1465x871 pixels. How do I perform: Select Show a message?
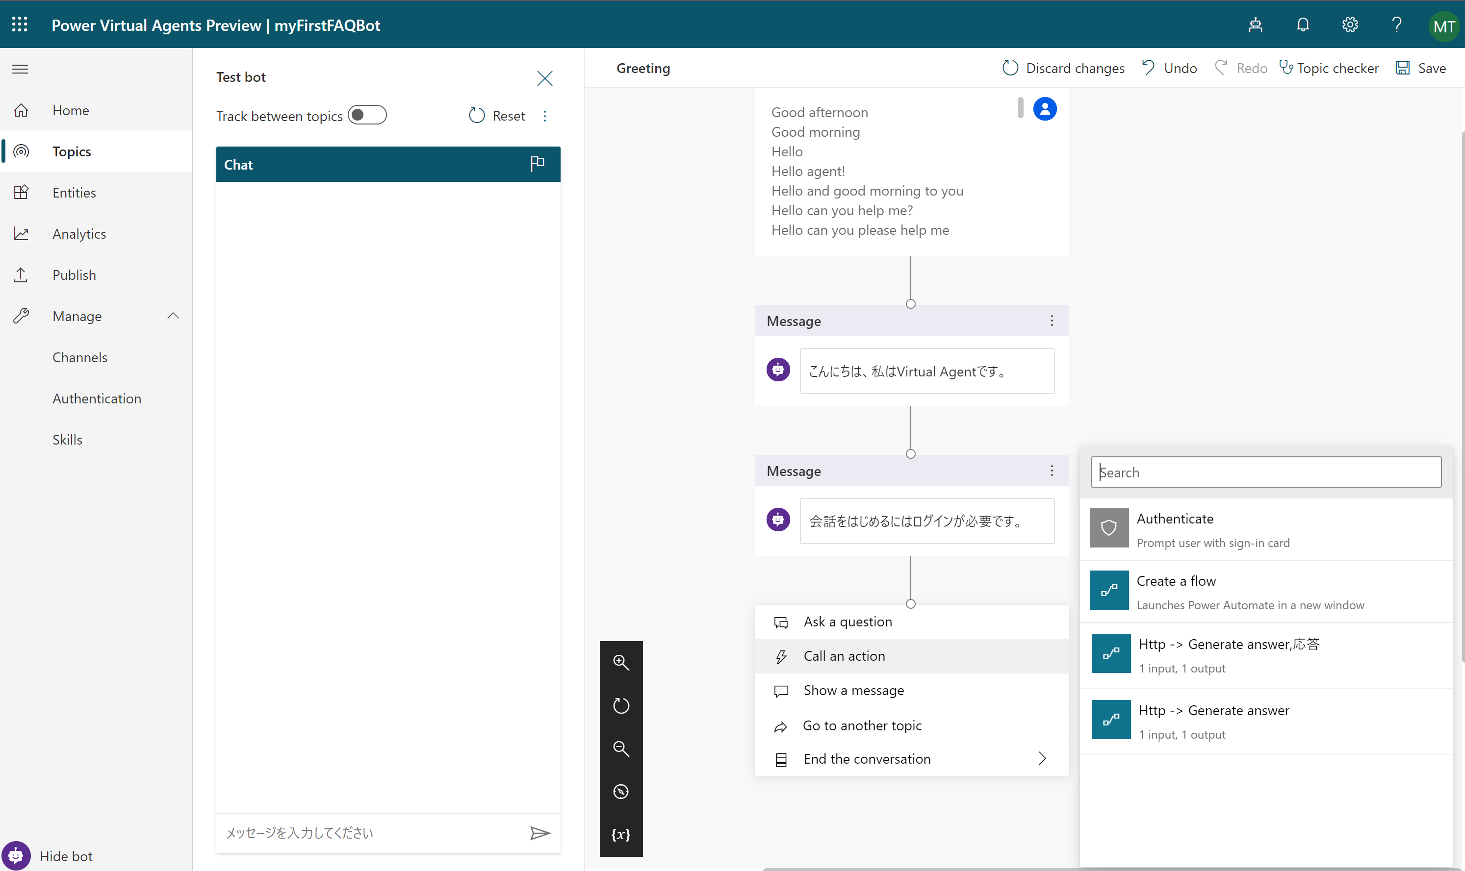(x=911, y=690)
